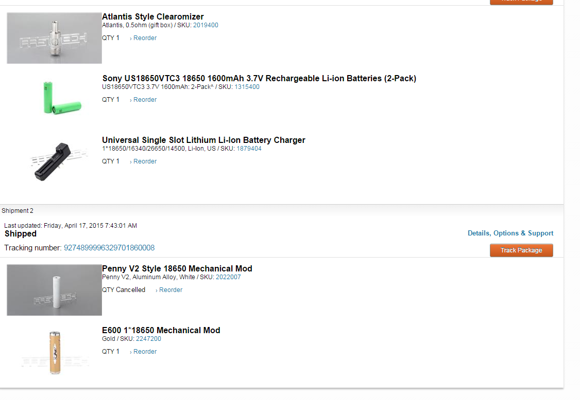This screenshot has width=580, height=400.
Task: Reorder the Universal Single Slot charger
Action: tap(144, 161)
